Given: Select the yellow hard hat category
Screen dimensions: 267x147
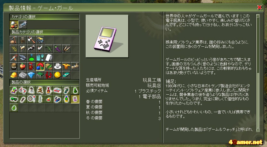Looking at the screenshot, I should (x=14, y=75).
